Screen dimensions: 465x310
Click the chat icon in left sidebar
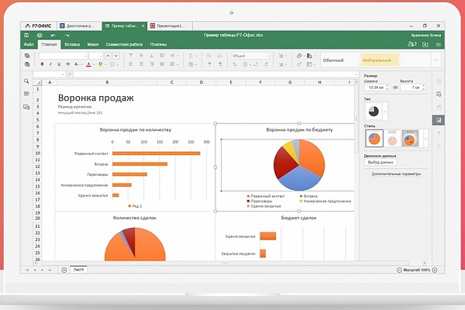click(26, 107)
